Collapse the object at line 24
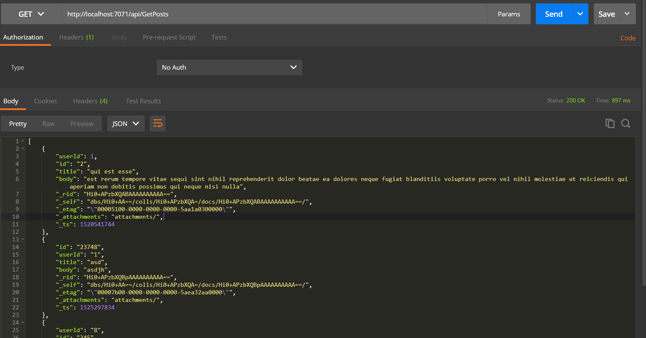Screen dimensions: 646x338 [x=23, y=322]
